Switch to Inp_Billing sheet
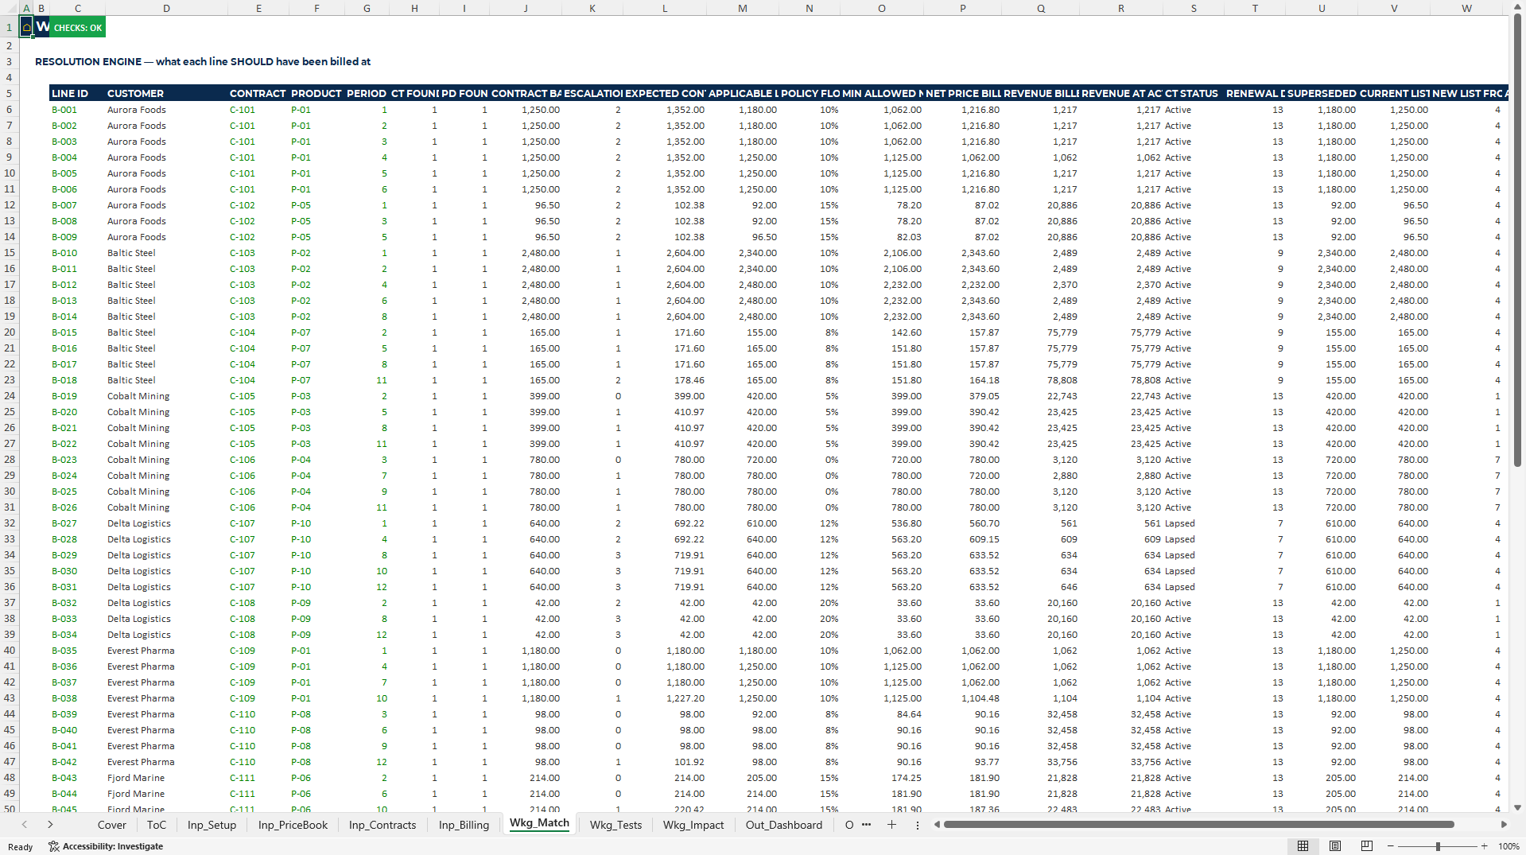 464,825
